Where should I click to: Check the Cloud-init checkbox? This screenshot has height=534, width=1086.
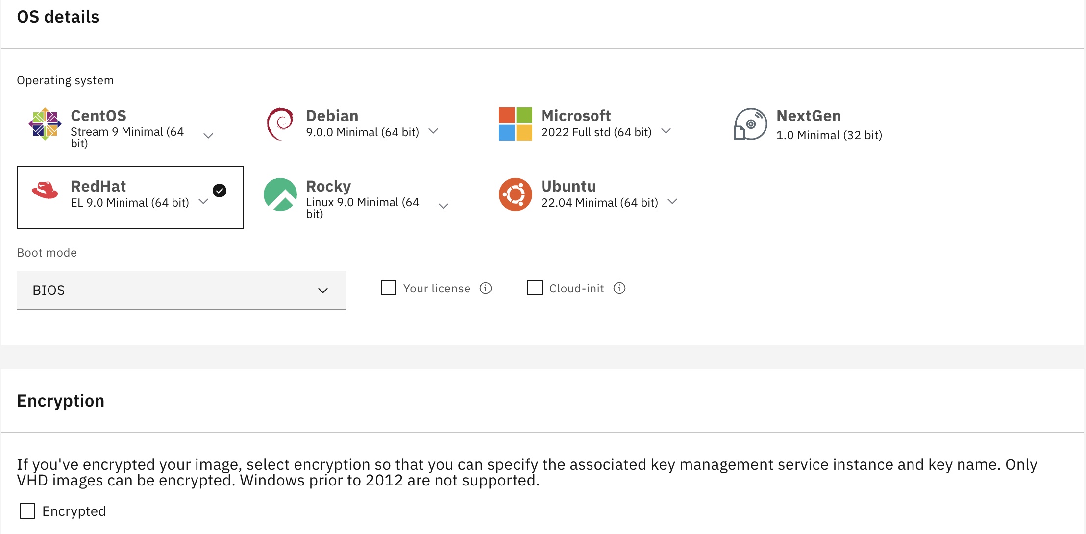(535, 288)
